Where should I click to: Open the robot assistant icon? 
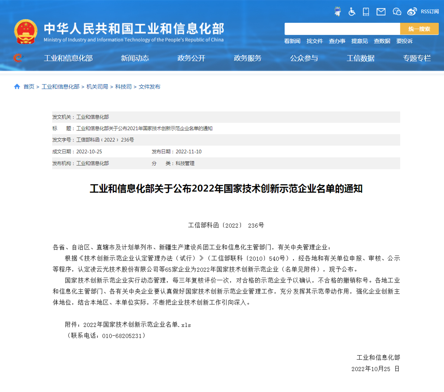tap(337, 12)
